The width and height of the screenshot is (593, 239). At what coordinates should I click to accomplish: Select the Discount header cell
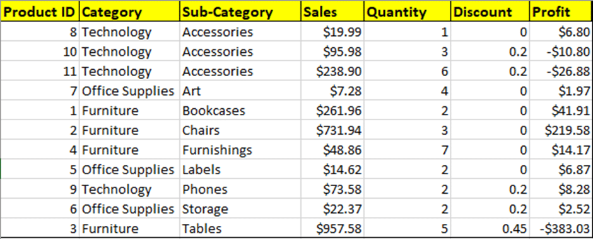tap(490, 12)
